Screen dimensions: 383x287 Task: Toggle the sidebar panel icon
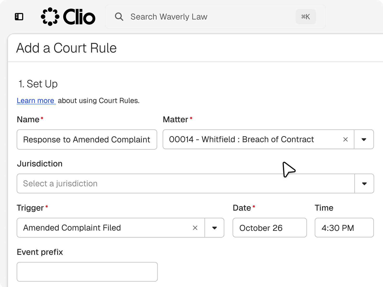point(19,17)
